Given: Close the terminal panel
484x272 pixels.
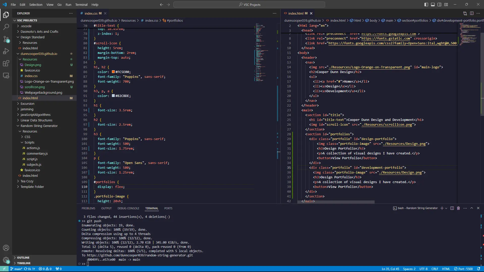Looking at the screenshot, I should tap(478, 208).
